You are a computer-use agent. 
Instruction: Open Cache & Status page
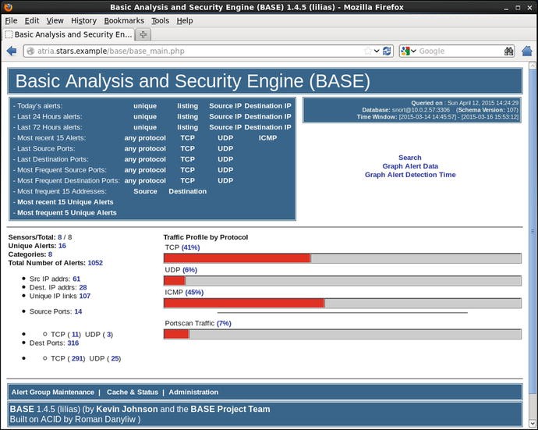coord(133,393)
